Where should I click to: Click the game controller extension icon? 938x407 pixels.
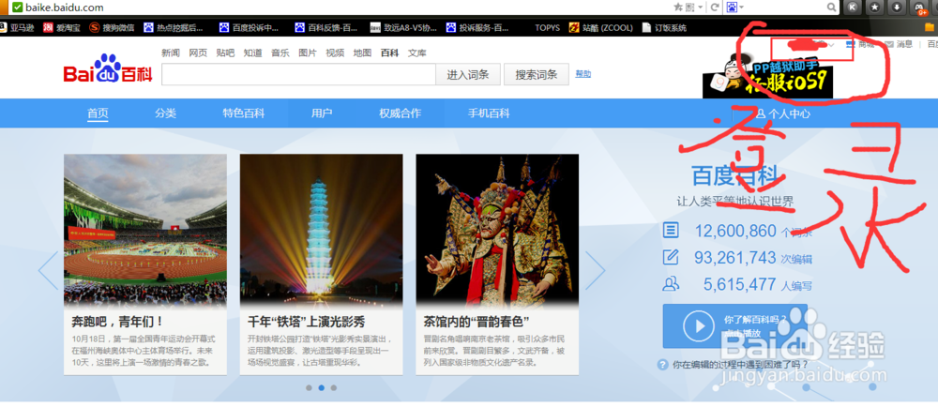click(x=919, y=8)
